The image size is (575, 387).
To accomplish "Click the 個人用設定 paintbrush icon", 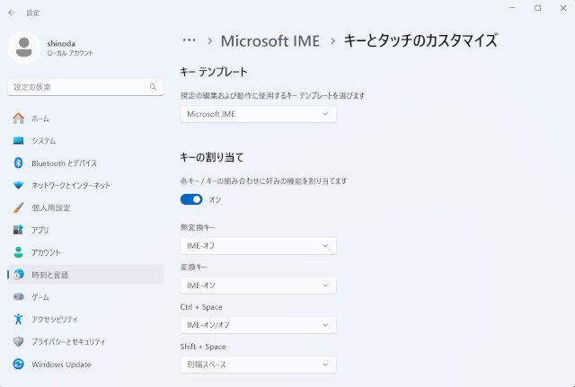I will 18,207.
